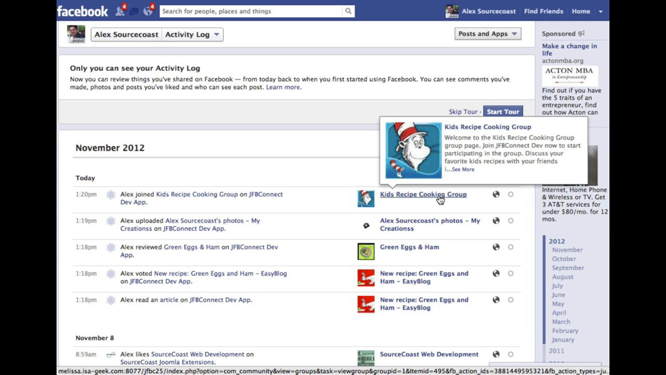Jump to January in the date sidebar
Screen dimensions: 666x375
click(x=563, y=340)
